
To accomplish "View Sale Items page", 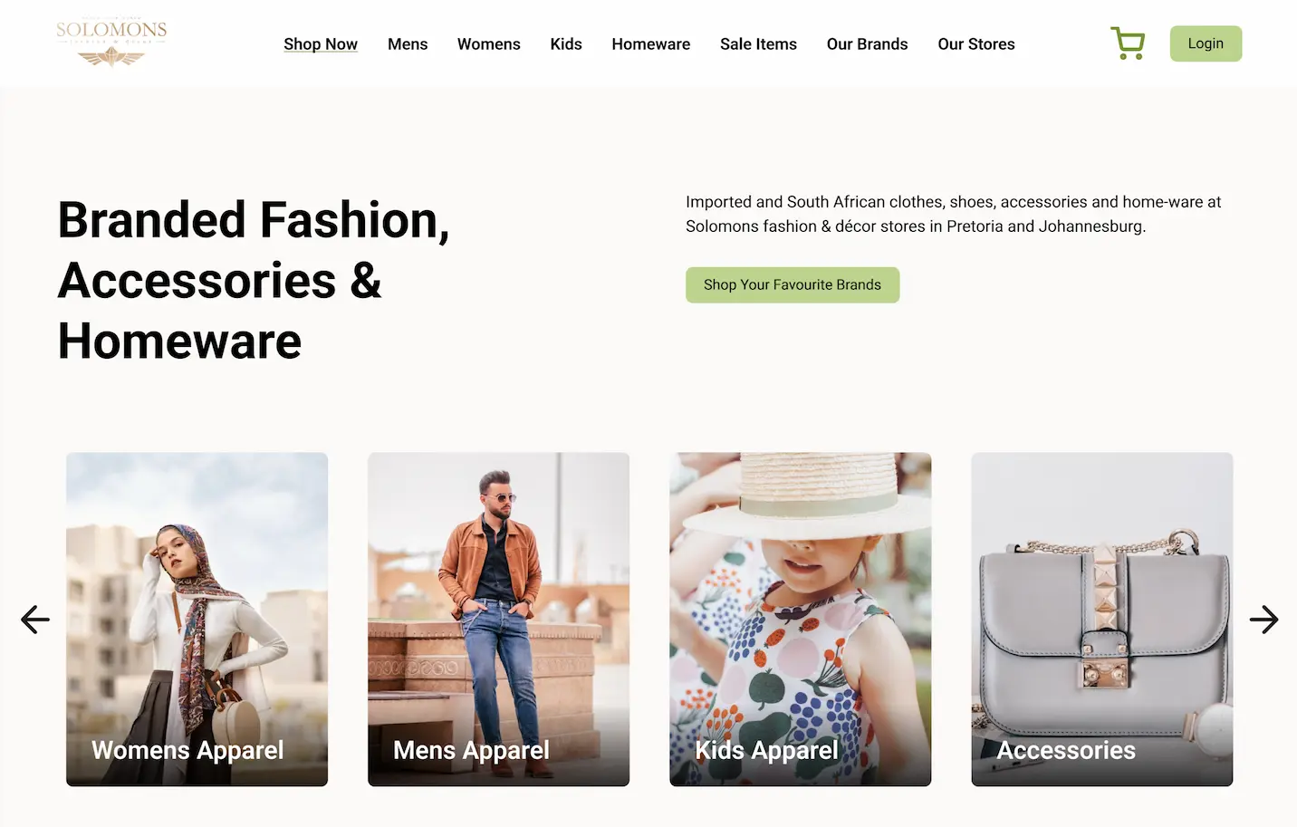I will click(x=758, y=43).
